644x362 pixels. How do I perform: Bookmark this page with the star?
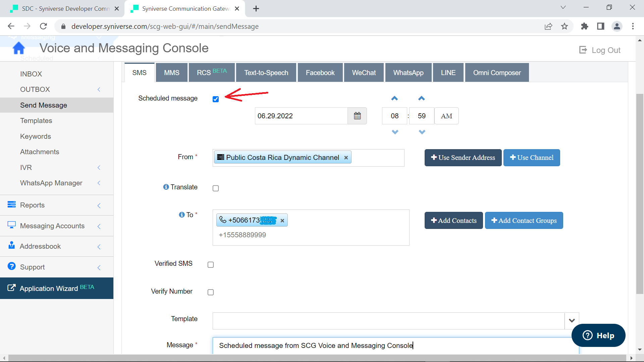(x=565, y=26)
